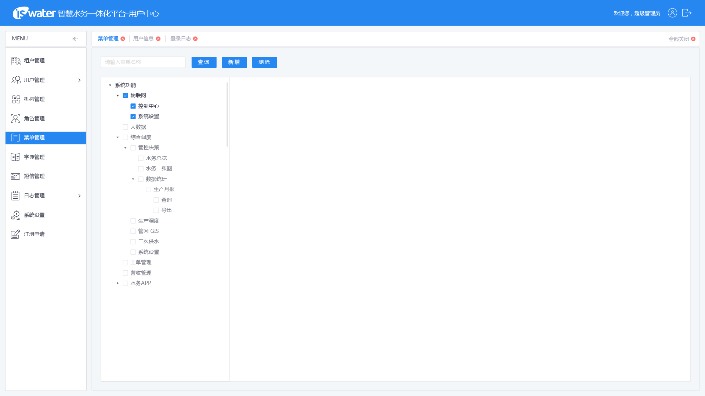Select the 菜单管理 sidebar icon
705x396 pixels.
pos(15,138)
